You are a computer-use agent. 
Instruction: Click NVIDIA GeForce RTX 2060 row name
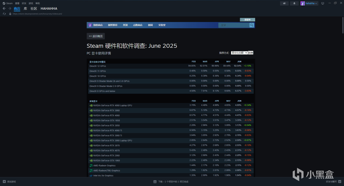coord(106,156)
